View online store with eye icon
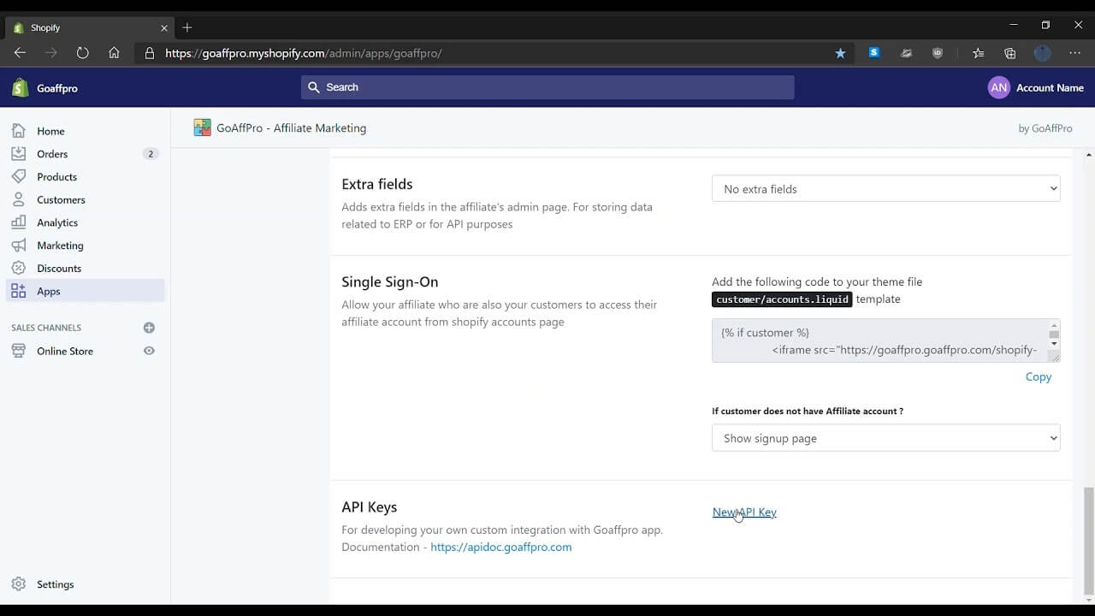Image resolution: width=1095 pixels, height=616 pixels. click(149, 351)
